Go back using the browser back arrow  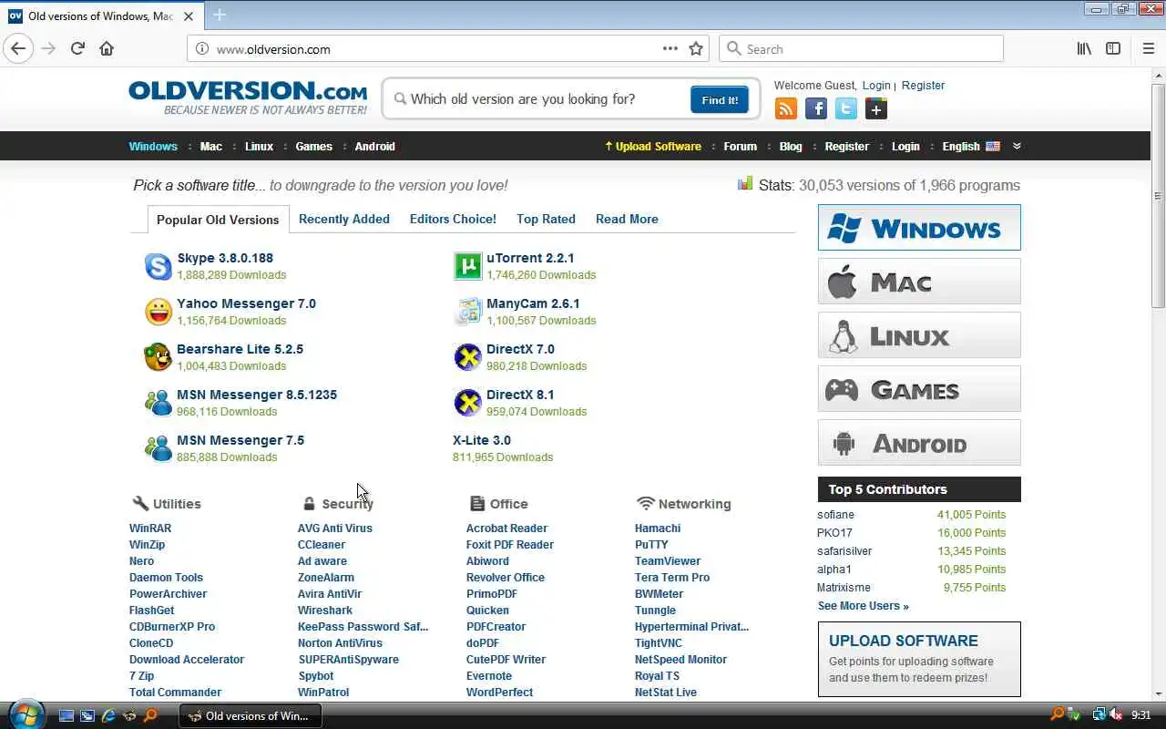point(18,49)
